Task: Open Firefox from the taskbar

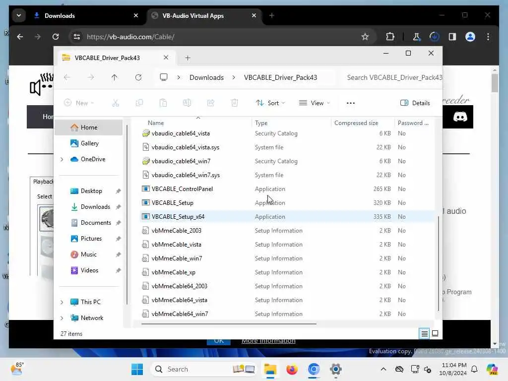Action: click(292, 369)
